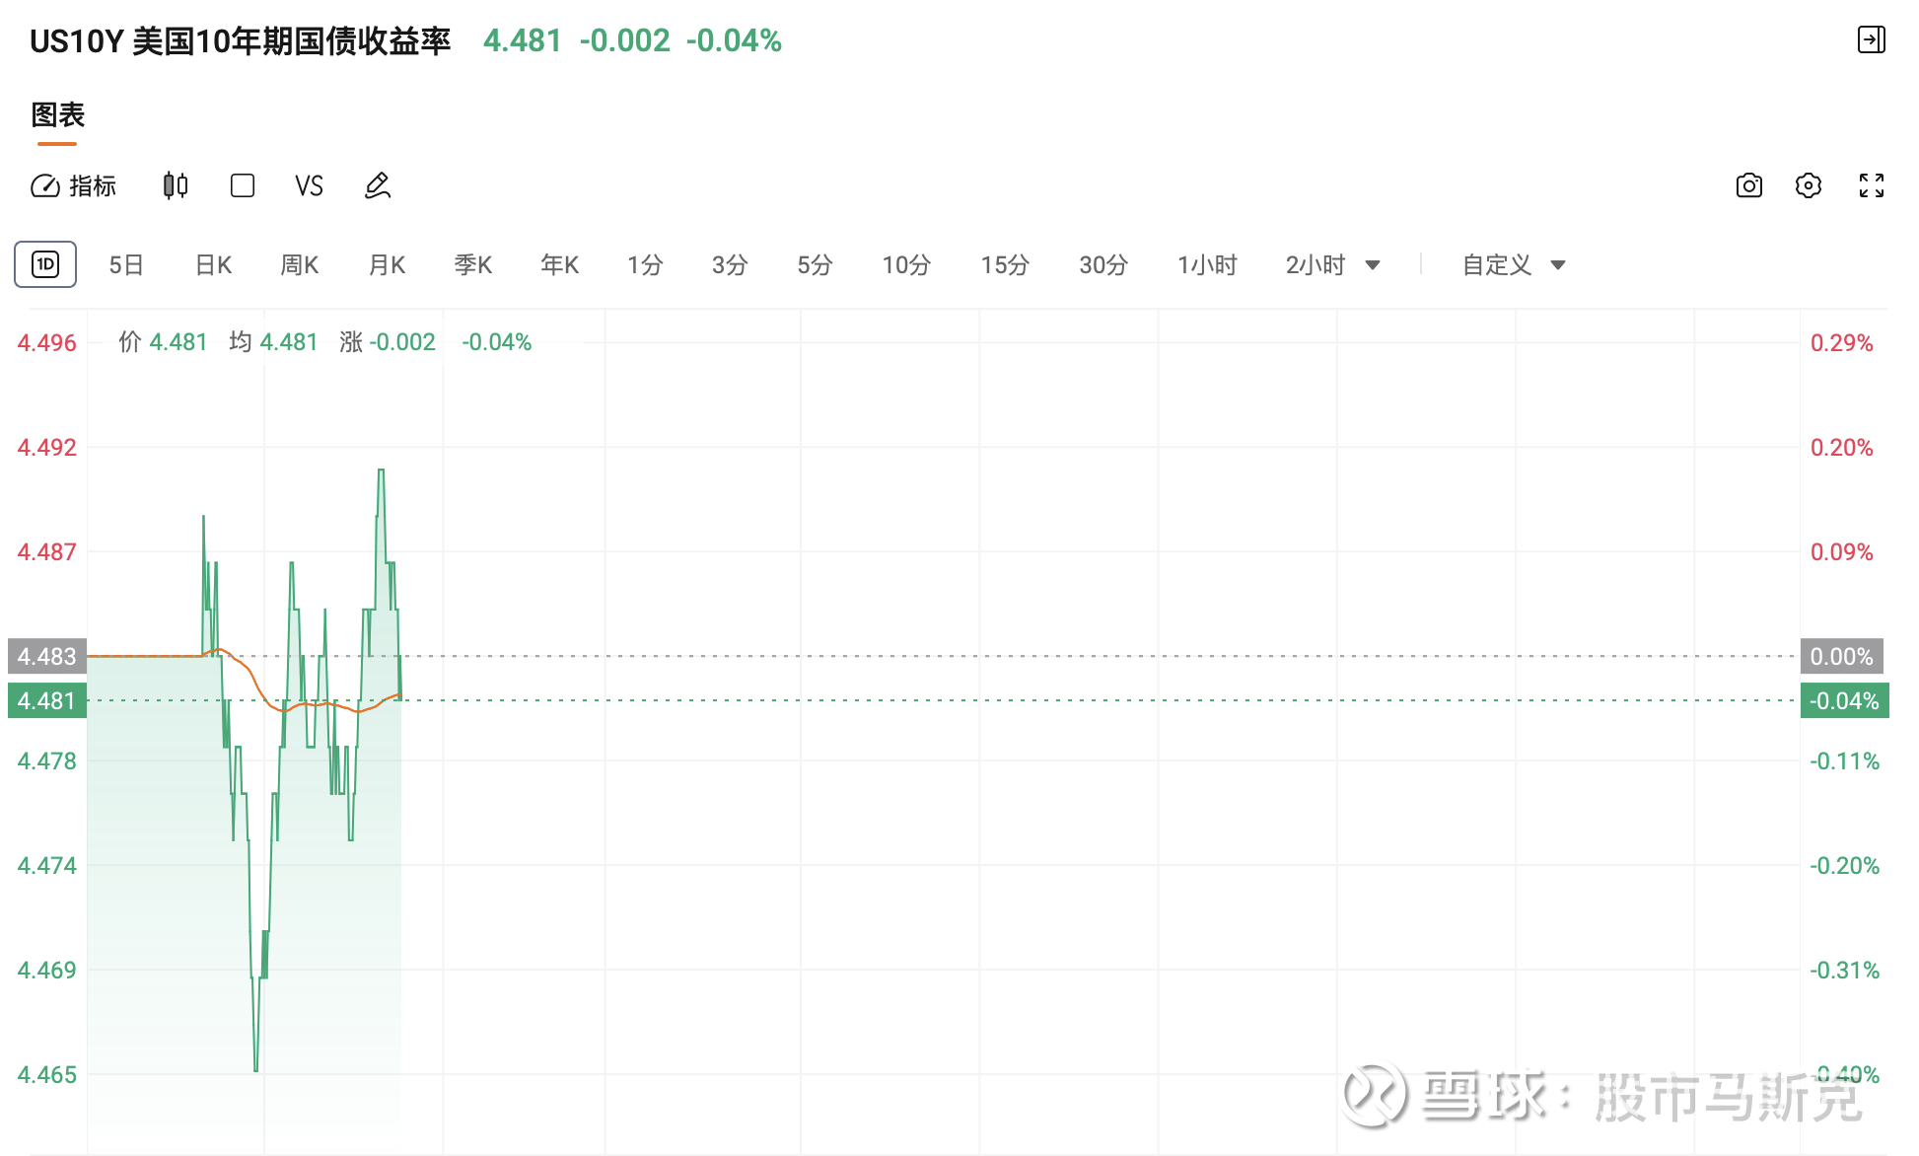Choose the 月K period tab
1919x1156 pixels.
click(387, 264)
